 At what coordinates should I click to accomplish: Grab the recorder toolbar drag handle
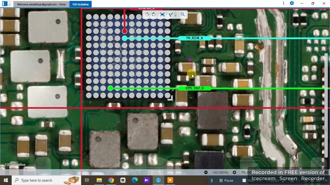212,180
